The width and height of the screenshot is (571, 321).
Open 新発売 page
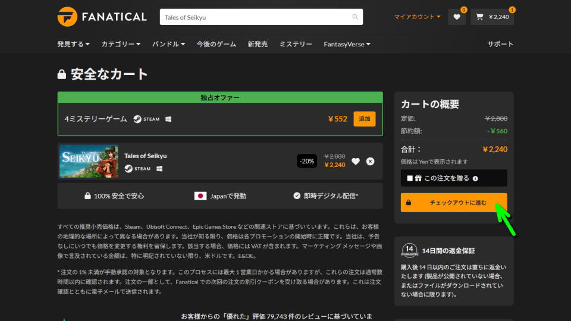tap(258, 44)
